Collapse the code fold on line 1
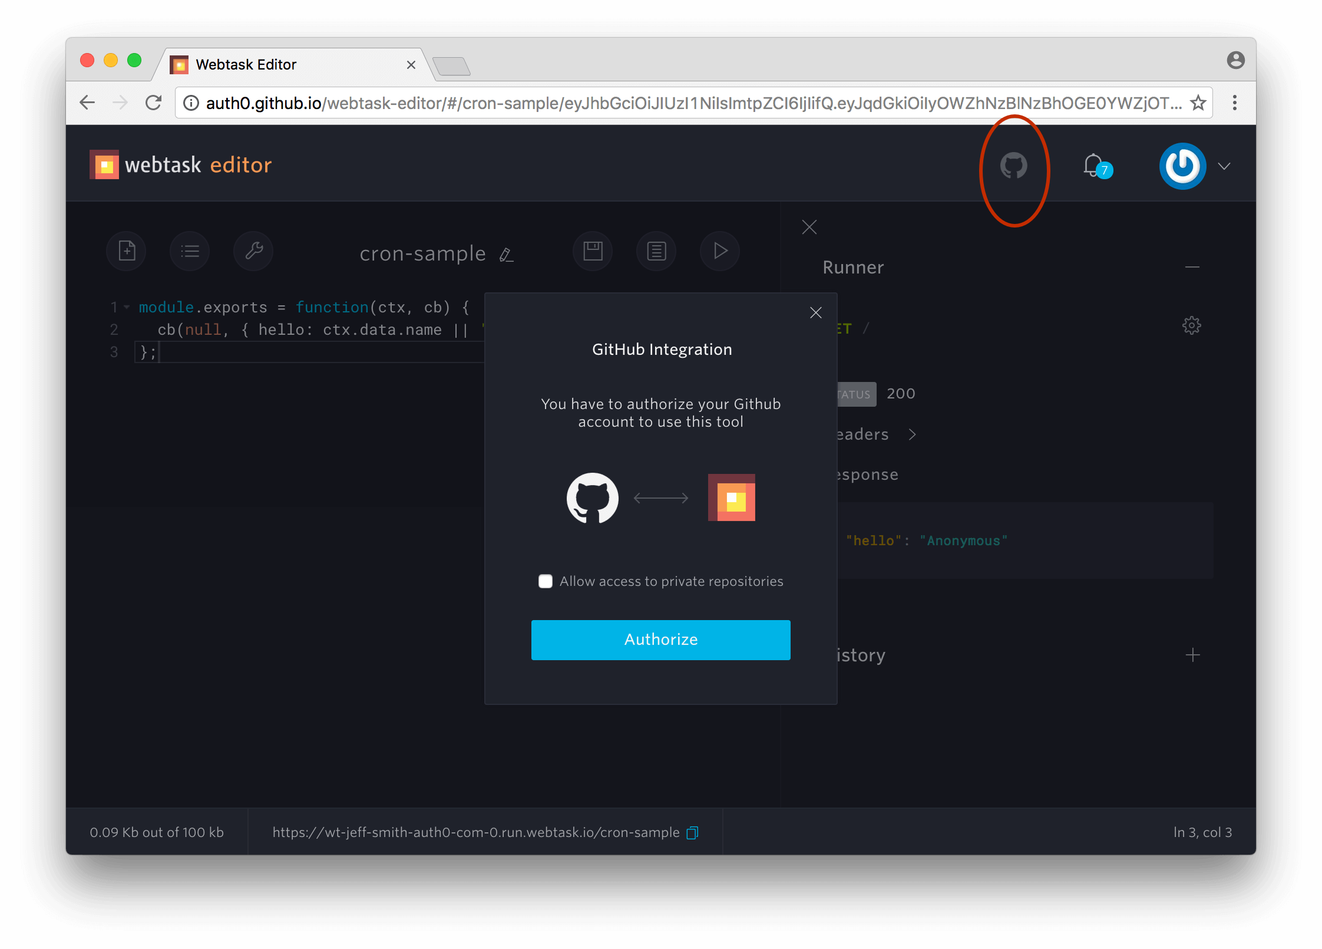 (x=125, y=307)
